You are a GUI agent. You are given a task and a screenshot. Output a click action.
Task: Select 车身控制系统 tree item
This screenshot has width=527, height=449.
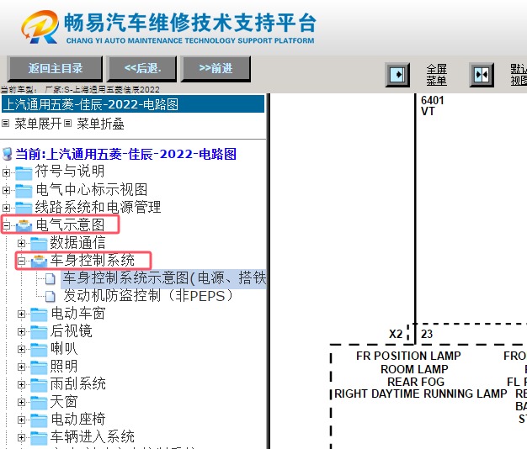[x=93, y=261]
